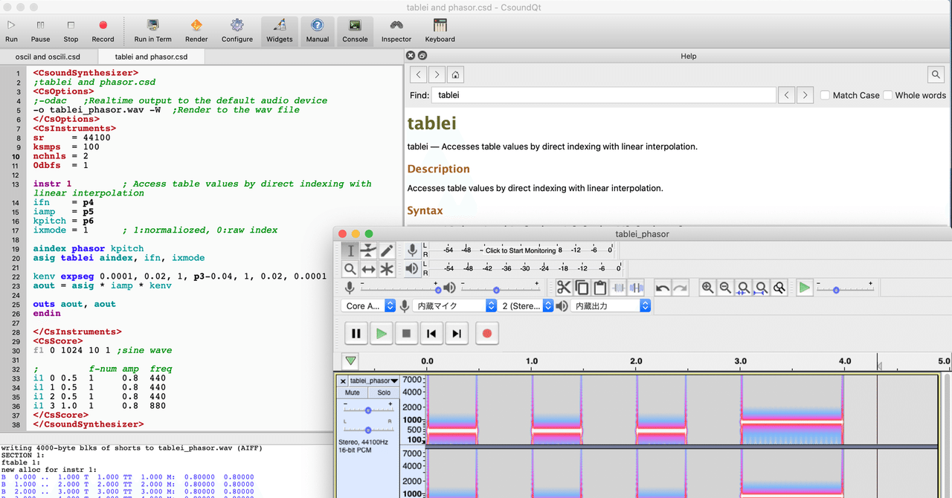Select the tablei and phasor.csd tab
The height and width of the screenshot is (498, 952).
click(x=151, y=56)
